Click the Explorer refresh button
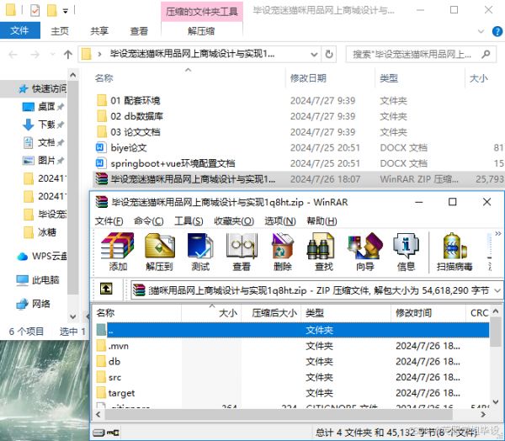This screenshot has width=505, height=441. (329, 54)
